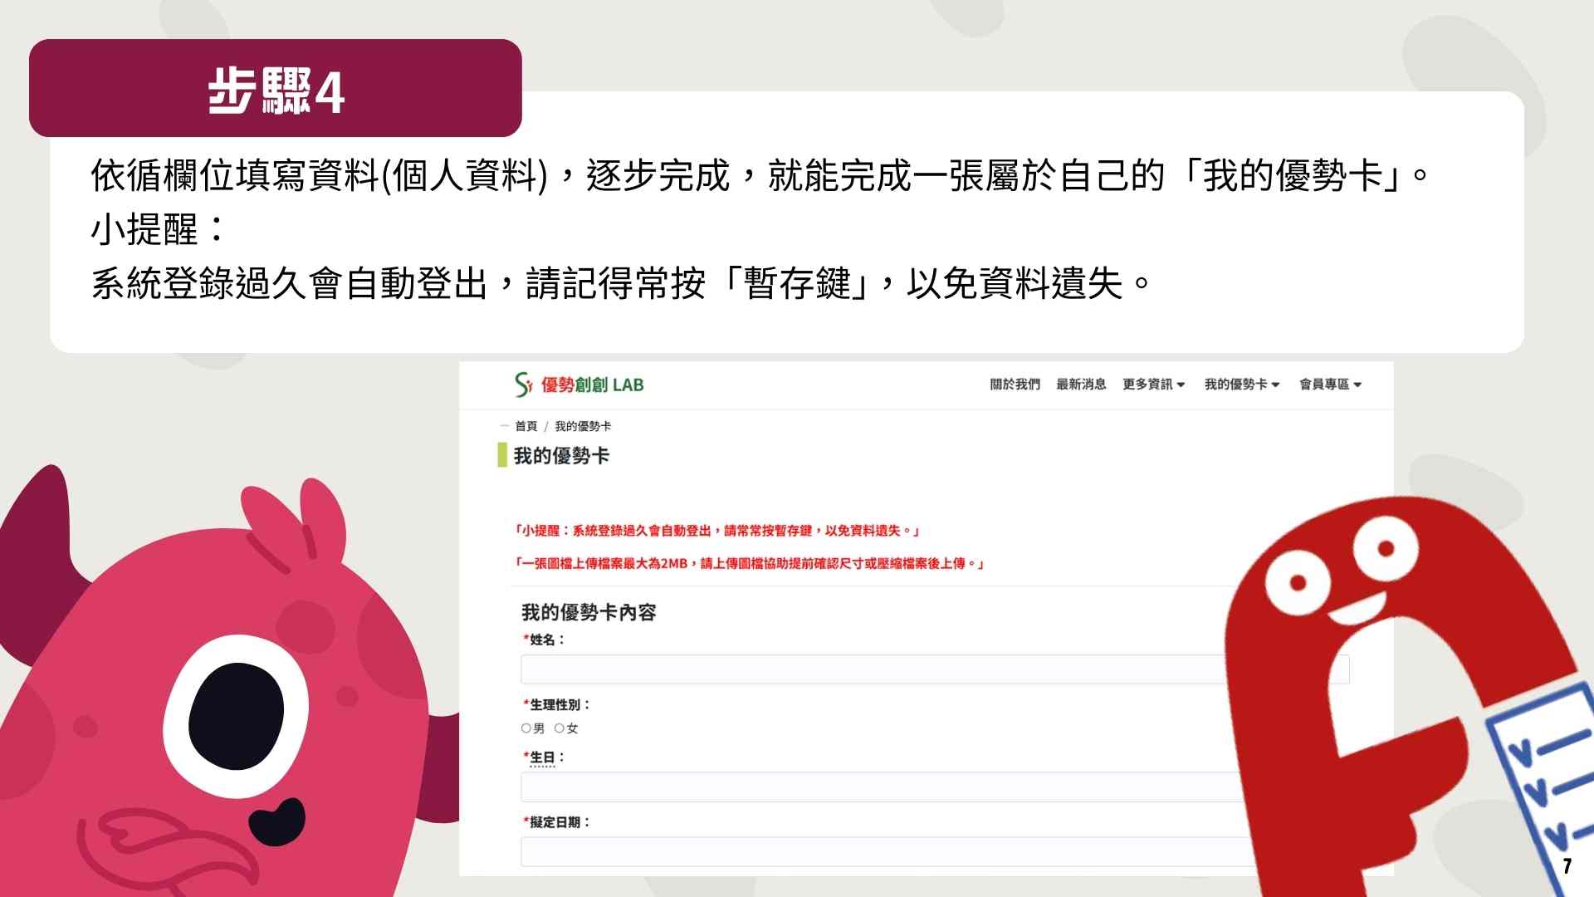Open 關於我們 from the navigation bar
1594x897 pixels.
[x=1015, y=384]
